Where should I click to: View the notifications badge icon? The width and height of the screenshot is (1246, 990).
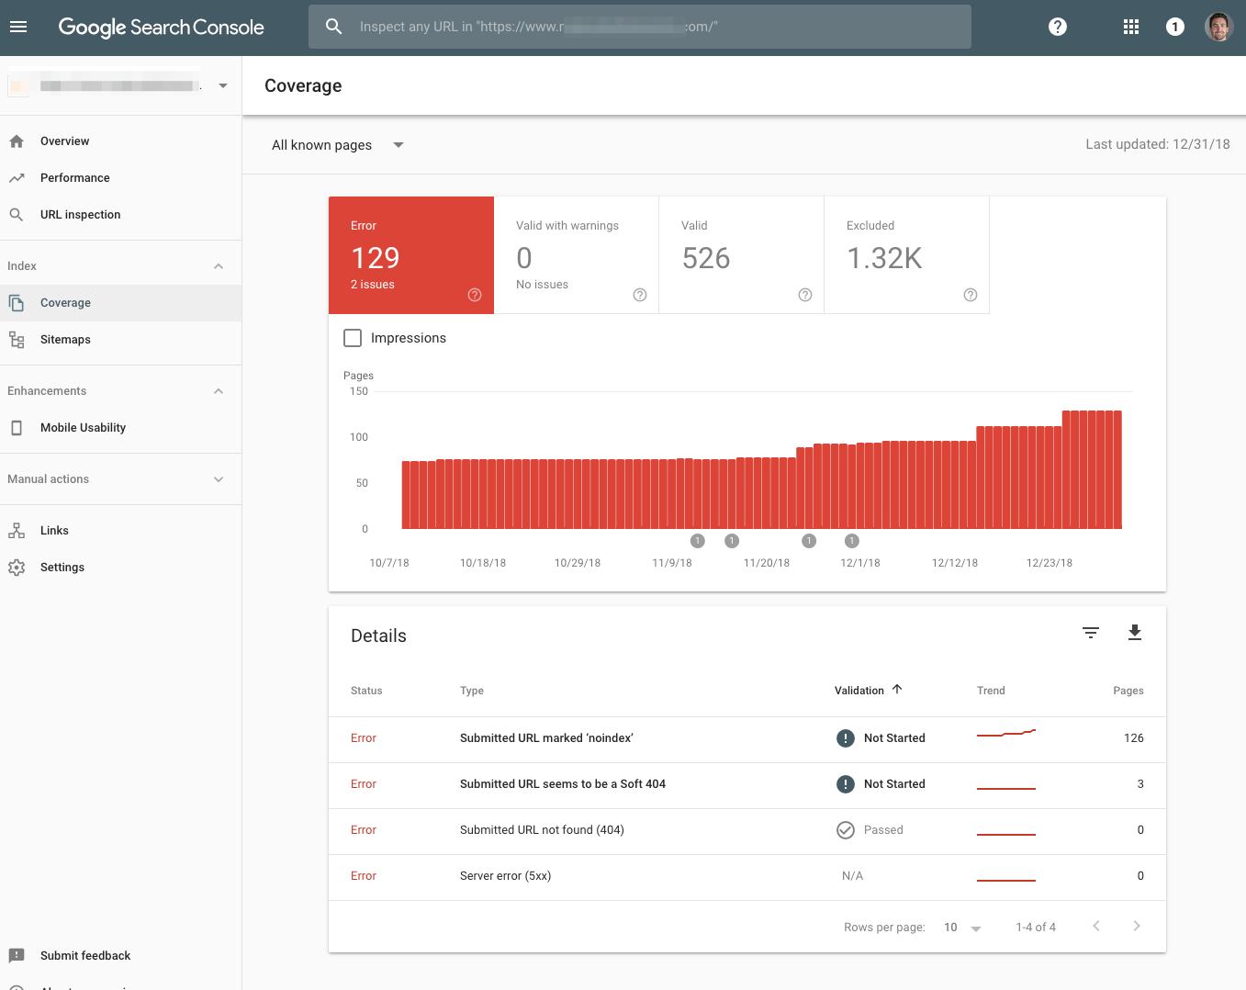(1175, 27)
